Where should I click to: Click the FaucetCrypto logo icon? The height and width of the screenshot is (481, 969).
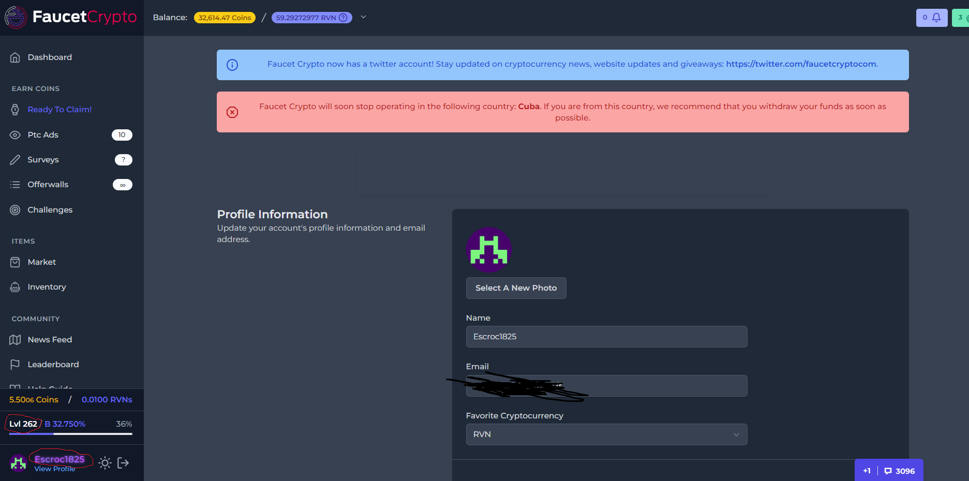(x=16, y=17)
